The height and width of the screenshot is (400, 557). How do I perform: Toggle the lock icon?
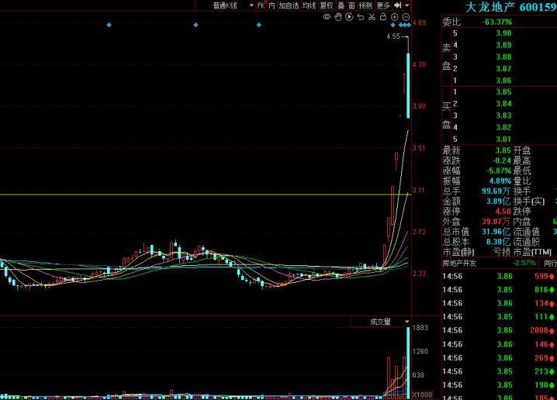click(x=383, y=16)
